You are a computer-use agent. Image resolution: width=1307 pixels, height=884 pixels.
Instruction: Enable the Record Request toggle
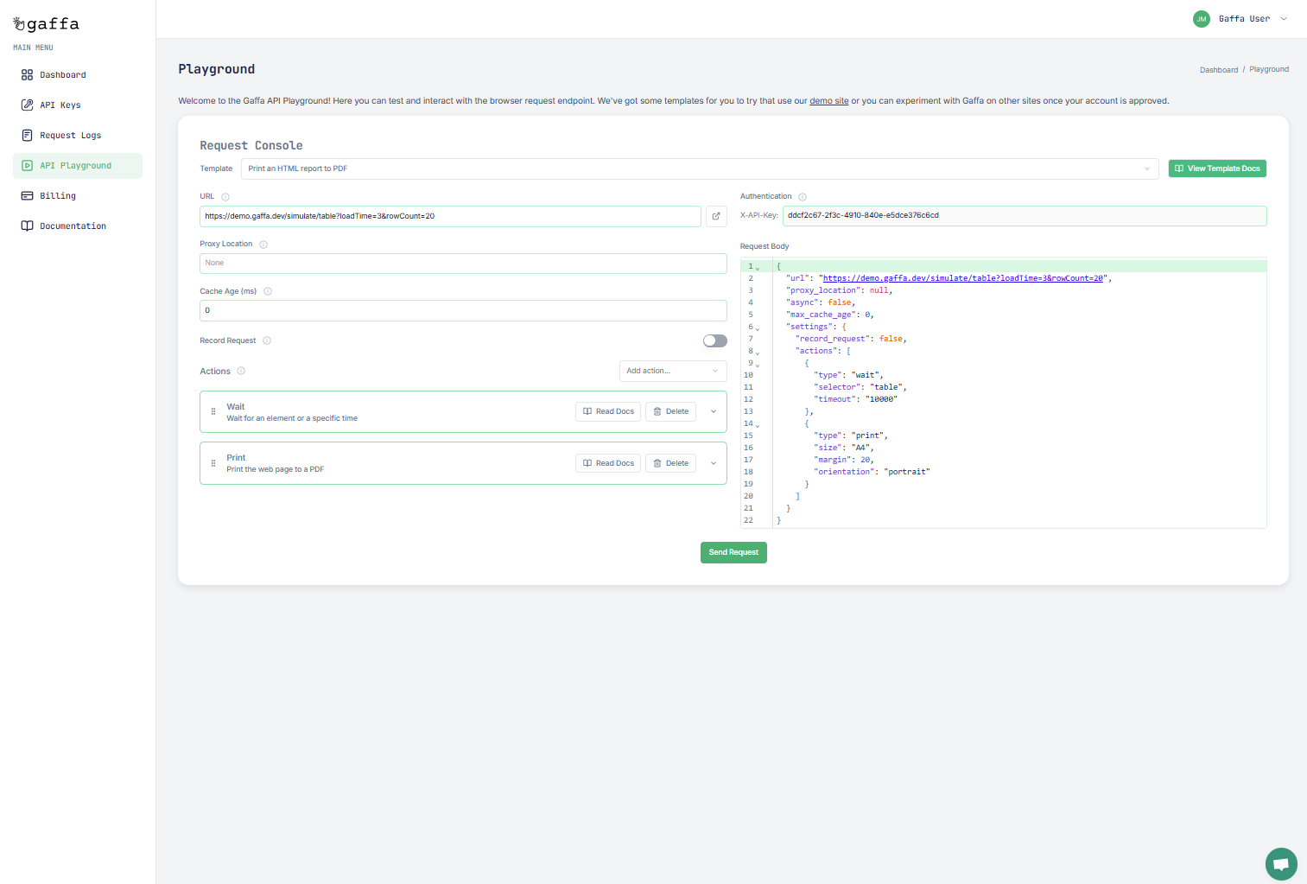[714, 340]
